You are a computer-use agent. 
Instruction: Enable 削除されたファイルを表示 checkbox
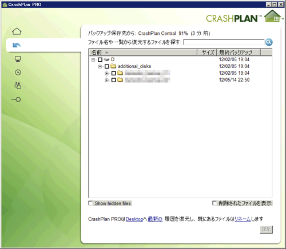[214, 203]
